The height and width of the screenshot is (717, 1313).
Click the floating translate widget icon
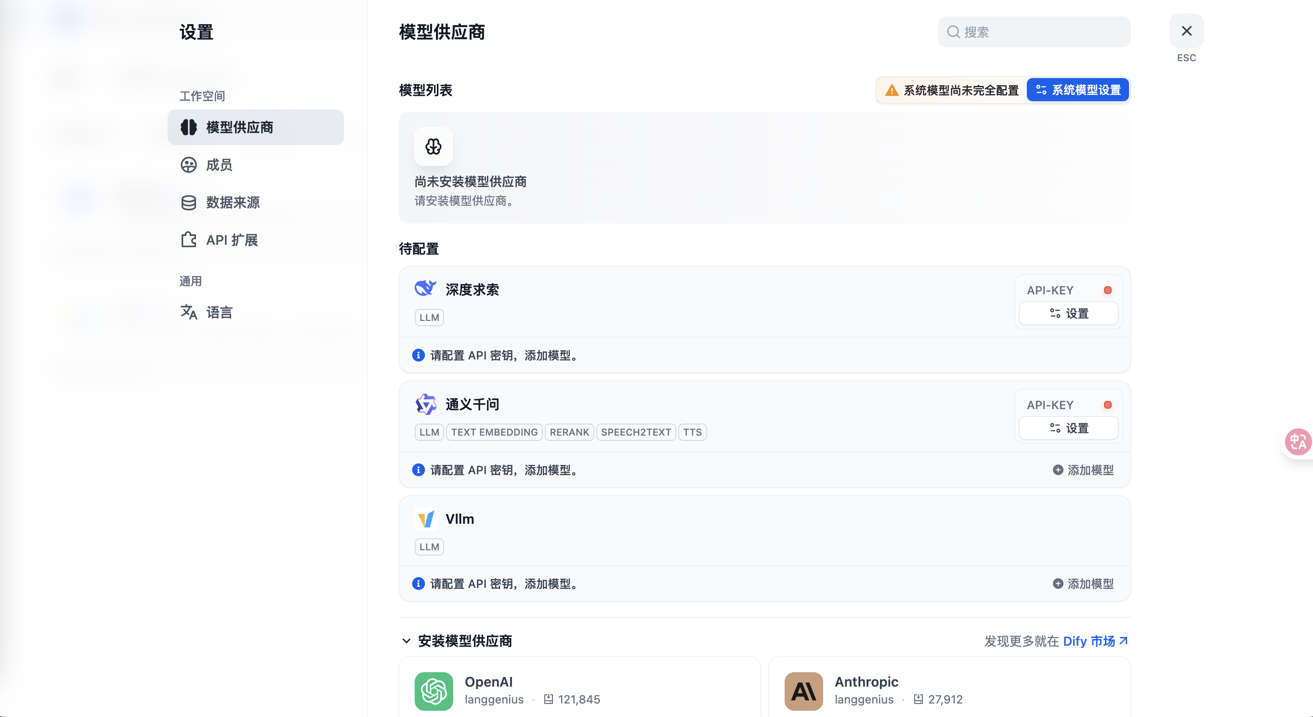coord(1298,442)
